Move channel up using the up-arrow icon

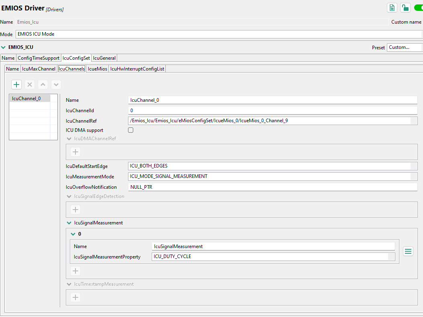[x=43, y=85]
